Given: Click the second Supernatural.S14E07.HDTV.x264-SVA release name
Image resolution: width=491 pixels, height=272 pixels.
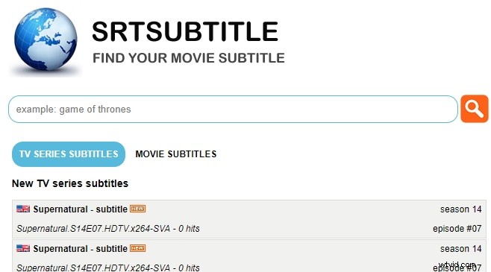Looking at the screenshot, I should click(93, 268).
